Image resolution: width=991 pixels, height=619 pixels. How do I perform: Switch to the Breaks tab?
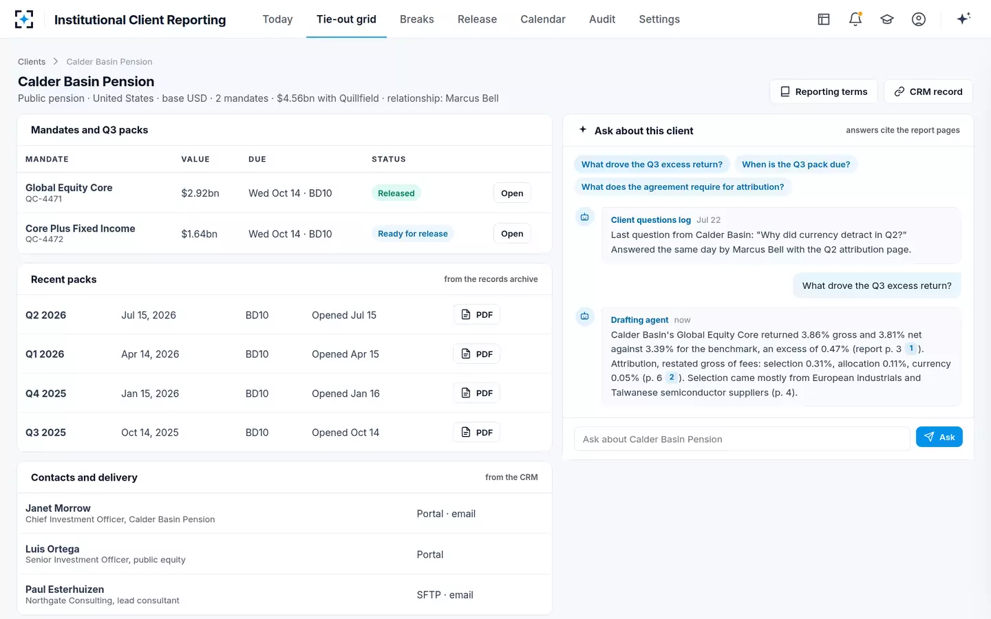(417, 19)
